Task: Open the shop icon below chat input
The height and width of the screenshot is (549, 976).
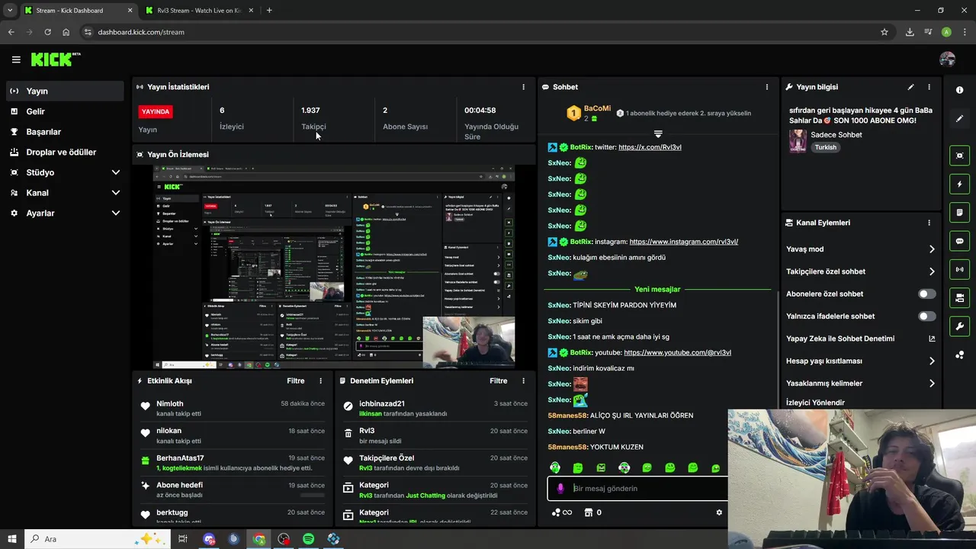Action: (587, 512)
